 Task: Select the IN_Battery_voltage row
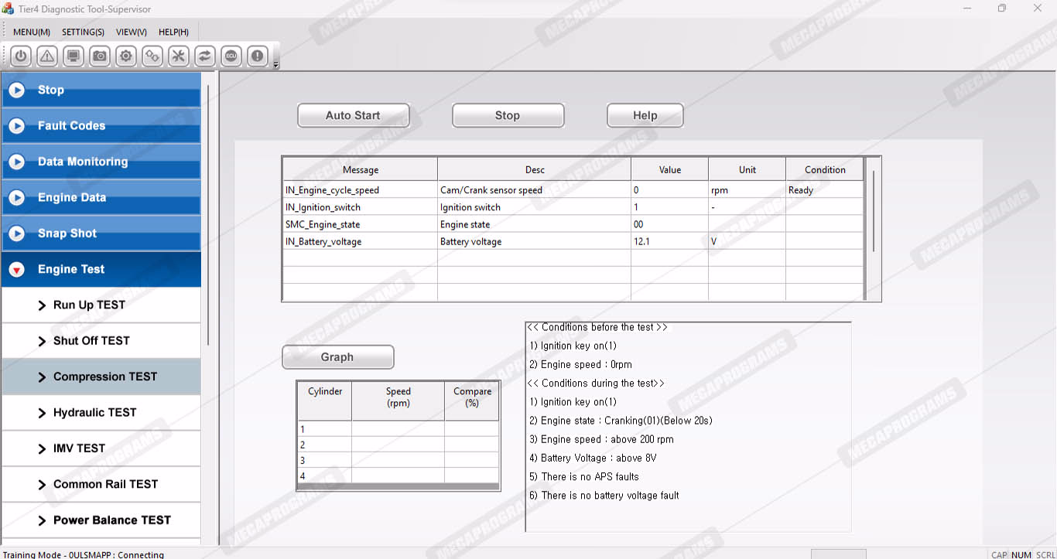point(573,241)
